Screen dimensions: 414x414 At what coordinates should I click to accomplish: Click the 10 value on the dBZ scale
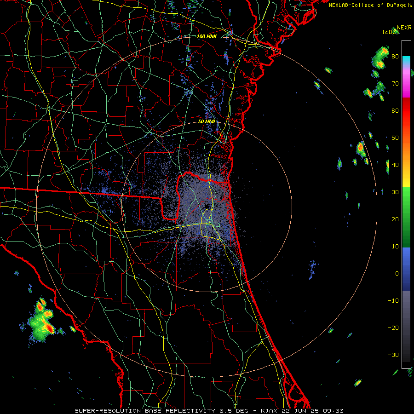395,247
